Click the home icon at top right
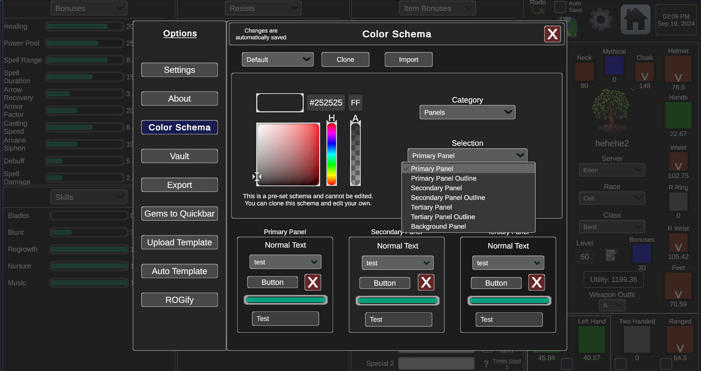701x371 pixels. (635, 19)
